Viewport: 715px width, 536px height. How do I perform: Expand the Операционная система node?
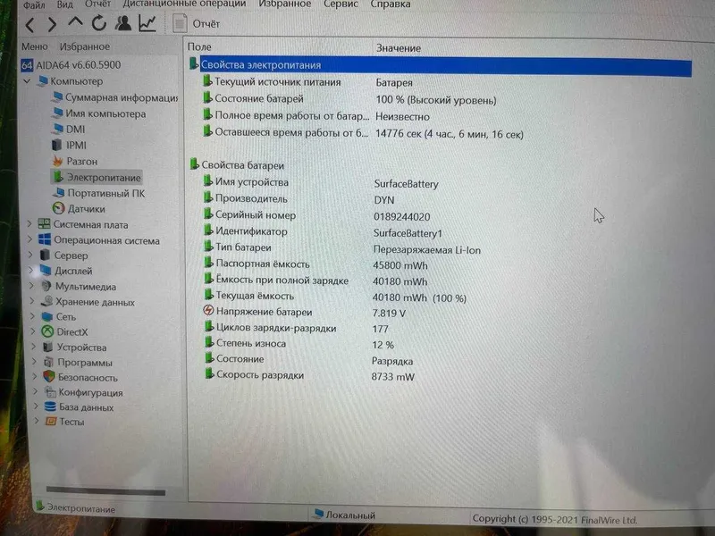30,239
